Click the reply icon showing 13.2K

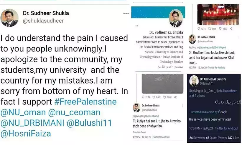tap(143, 97)
